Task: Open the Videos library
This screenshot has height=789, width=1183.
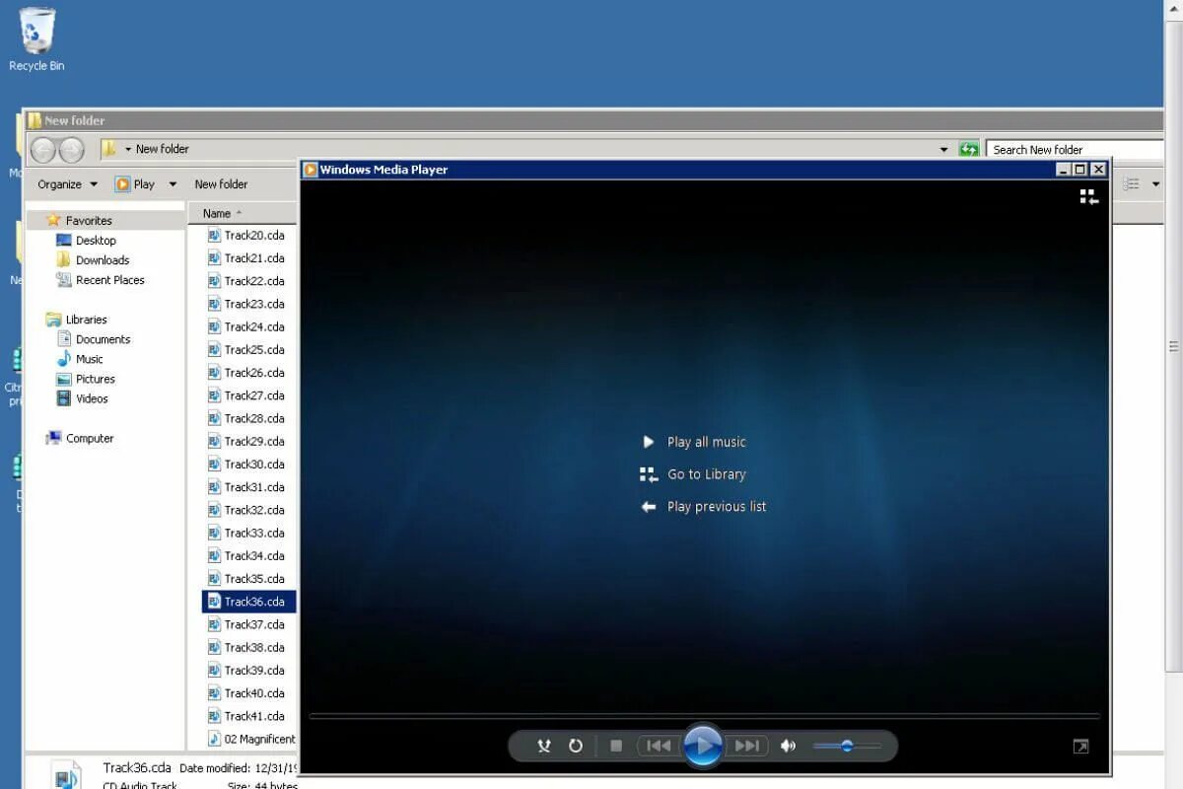Action: 82,398
